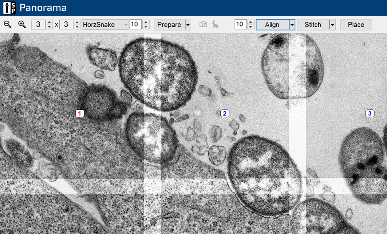
Task: Select tile marker number 2
Action: pyautogui.click(x=225, y=113)
